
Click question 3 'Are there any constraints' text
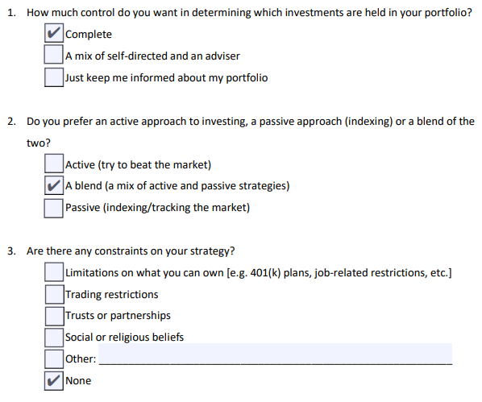pos(131,251)
